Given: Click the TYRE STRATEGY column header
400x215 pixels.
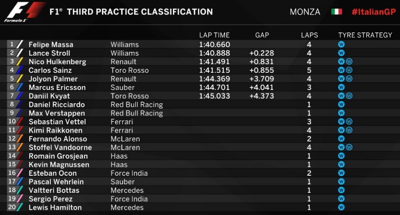Looking at the screenshot, I should click(365, 35).
